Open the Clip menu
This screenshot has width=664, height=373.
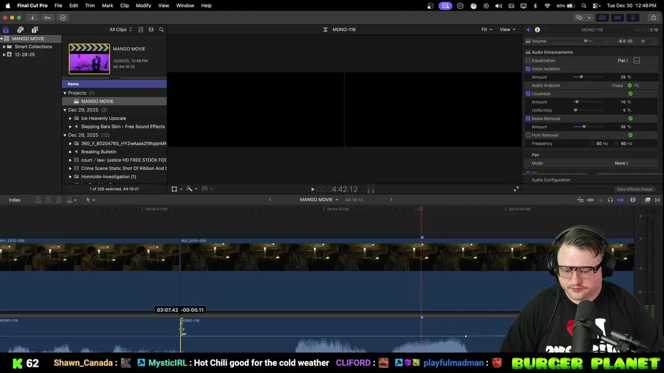(x=125, y=6)
